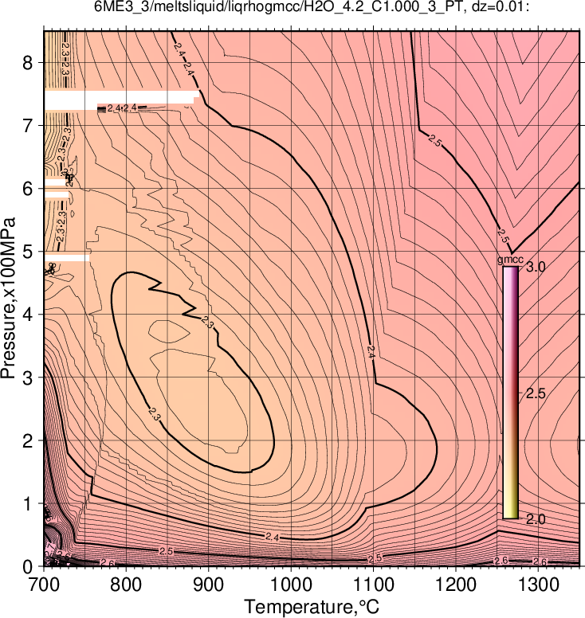585x618 pixels.
Task: Click the 2.4 label on contour near 1100°C, 3.3 pressure
Action: pos(371,351)
